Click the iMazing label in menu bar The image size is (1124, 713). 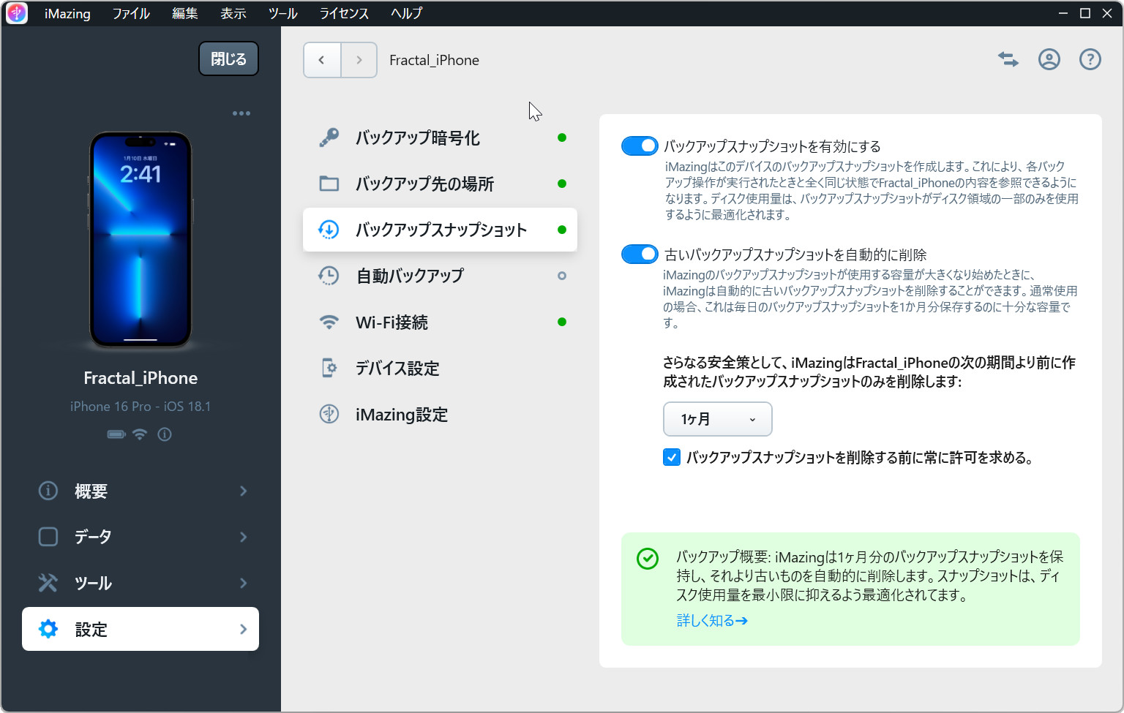click(67, 13)
